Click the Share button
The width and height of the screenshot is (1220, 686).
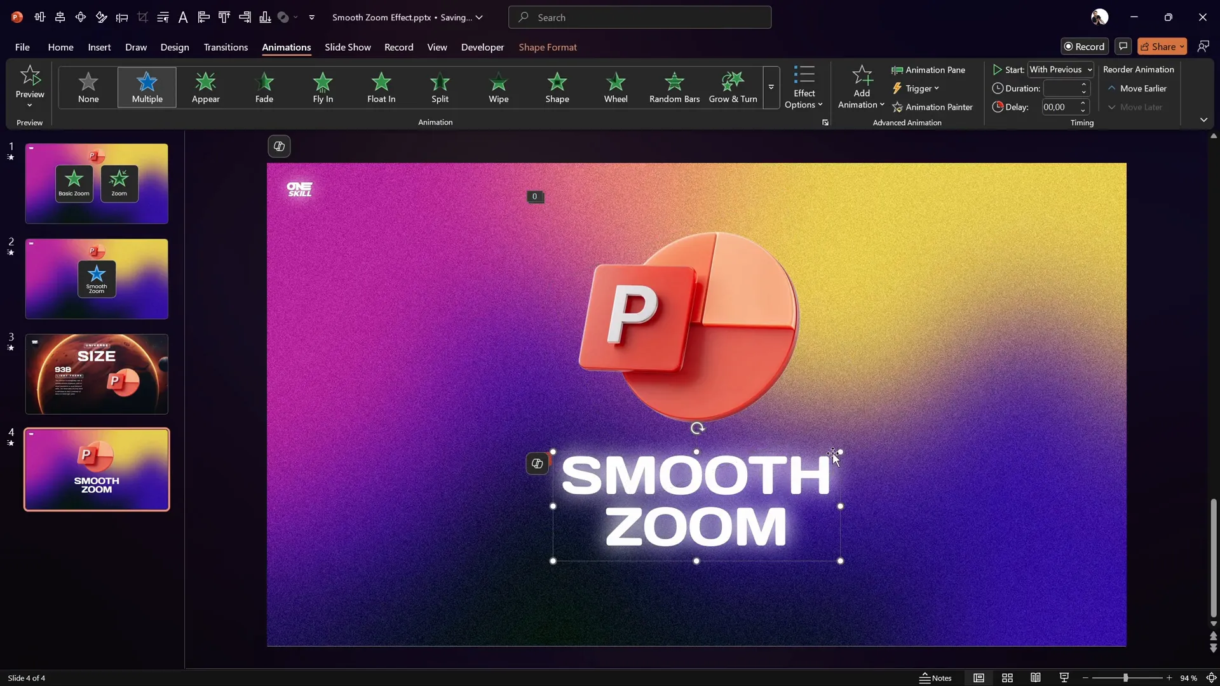pos(1162,46)
